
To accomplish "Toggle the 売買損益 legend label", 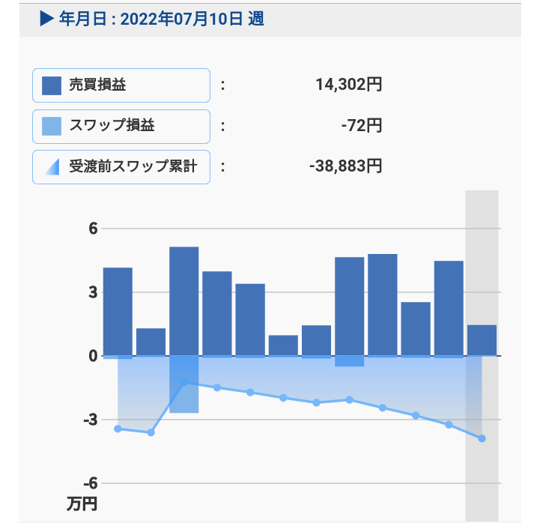I will tap(98, 85).
